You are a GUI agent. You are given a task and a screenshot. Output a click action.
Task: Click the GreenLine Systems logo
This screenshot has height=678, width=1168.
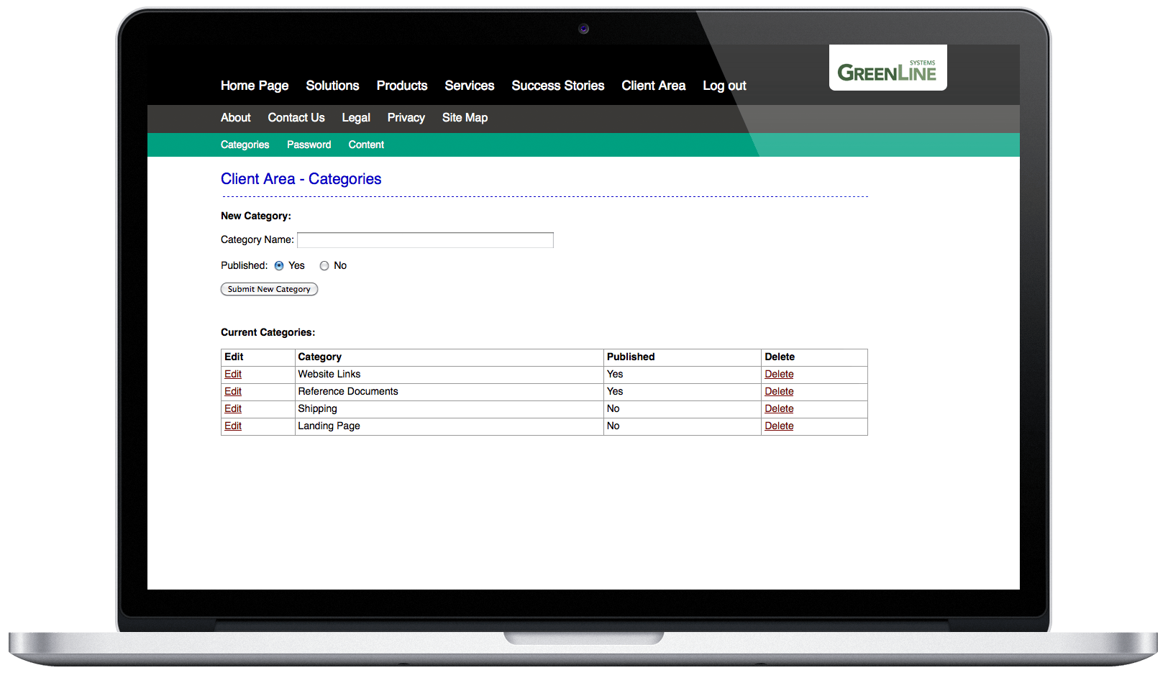(x=888, y=68)
